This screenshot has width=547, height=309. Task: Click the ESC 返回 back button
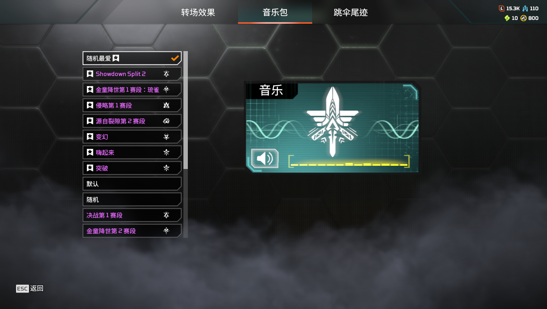coord(30,288)
